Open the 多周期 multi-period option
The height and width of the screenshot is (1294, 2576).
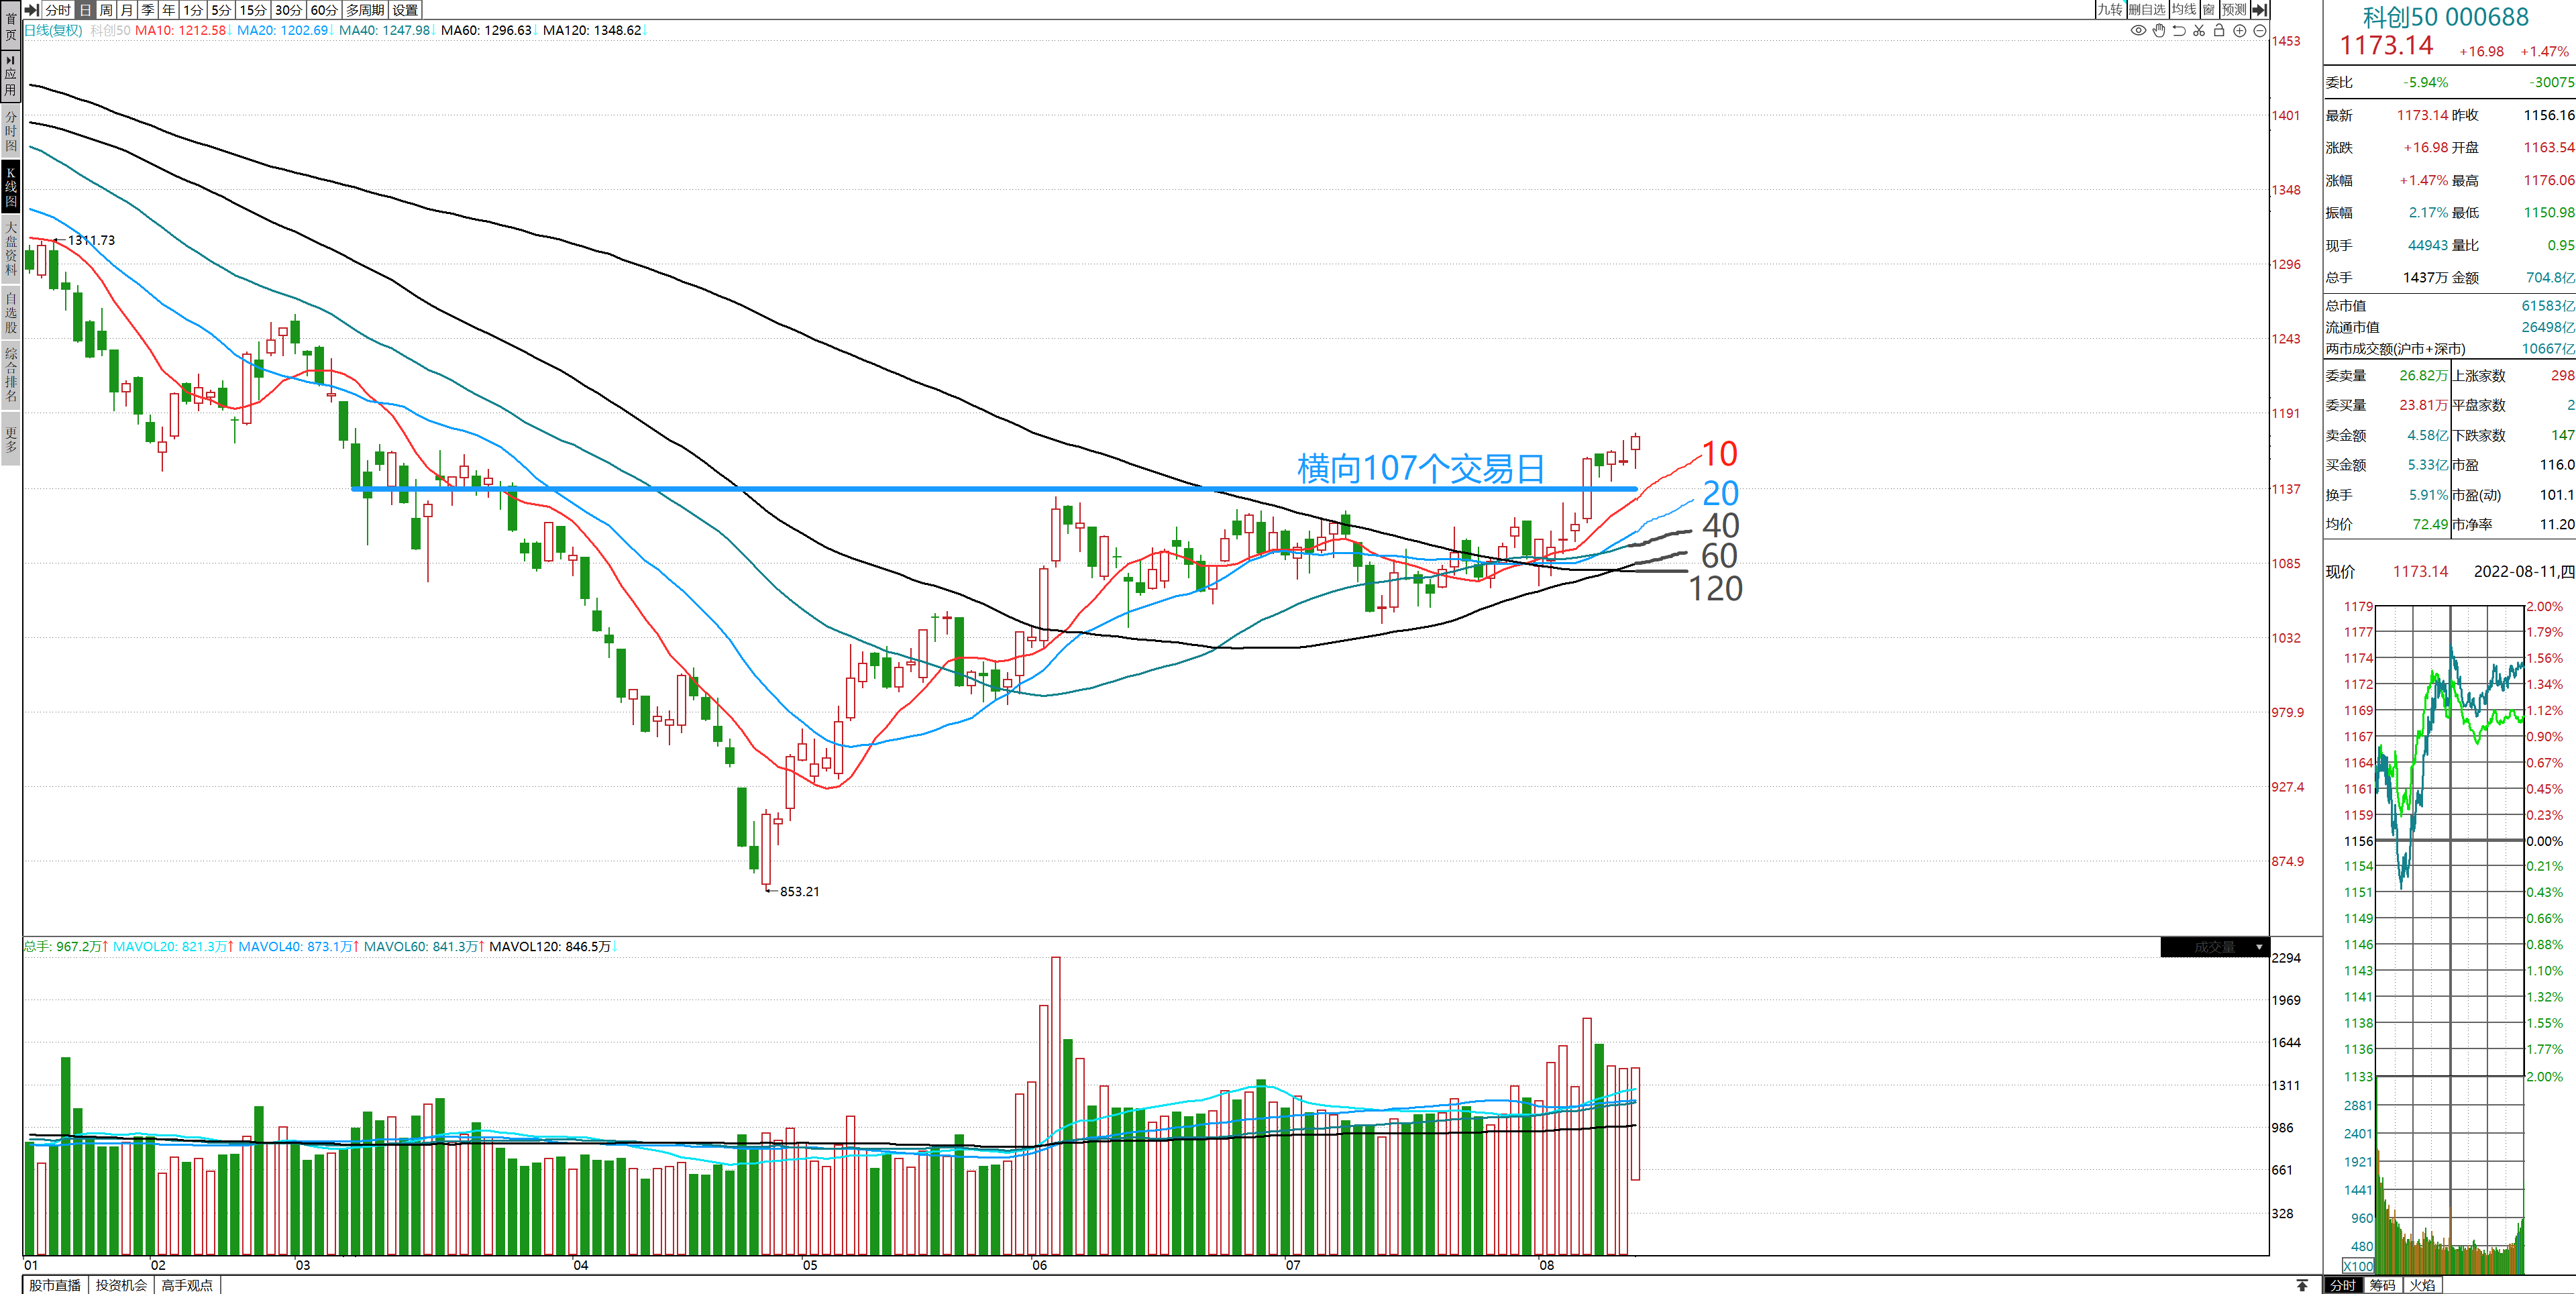[365, 9]
